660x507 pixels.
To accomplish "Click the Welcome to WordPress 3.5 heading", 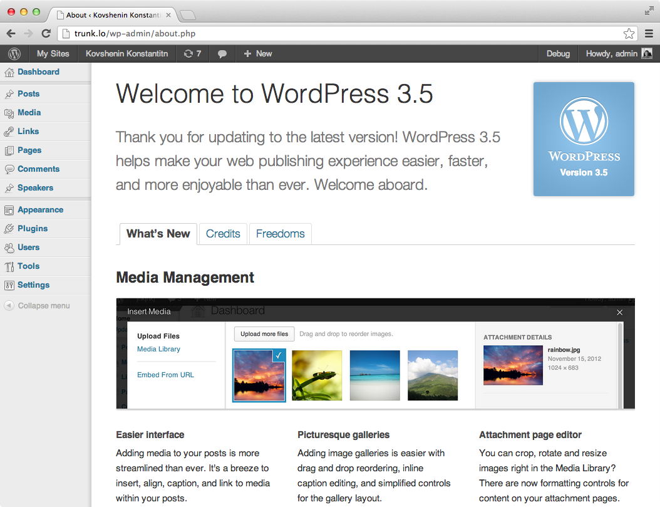I will tap(274, 93).
